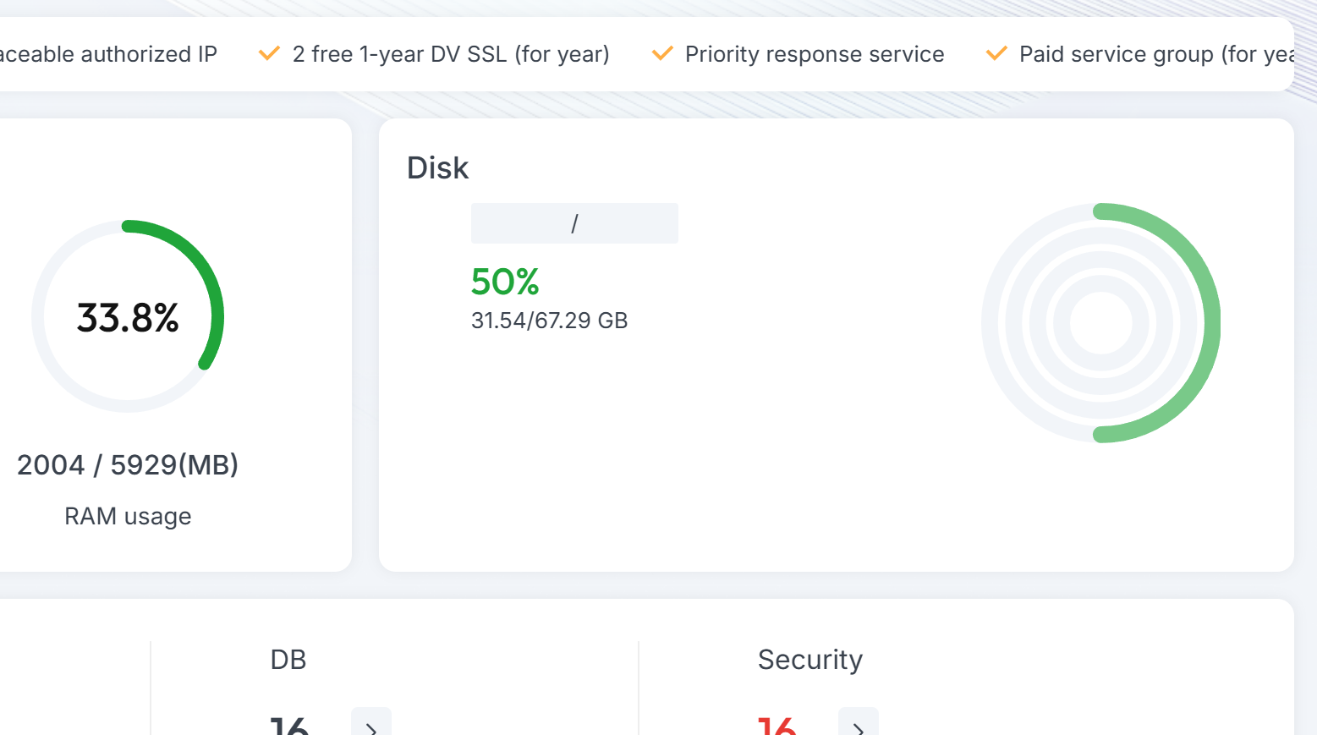Click the "Priority response service" feature text
The image size is (1317, 735).
[815, 54]
